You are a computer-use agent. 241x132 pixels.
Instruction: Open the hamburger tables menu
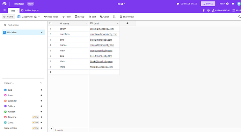[x=5, y=11]
